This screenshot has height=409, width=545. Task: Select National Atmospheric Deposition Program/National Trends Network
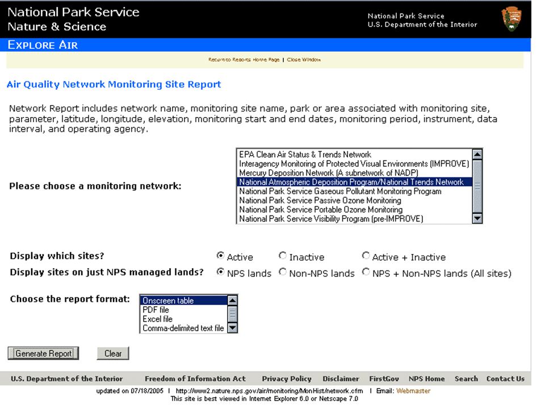pos(354,182)
